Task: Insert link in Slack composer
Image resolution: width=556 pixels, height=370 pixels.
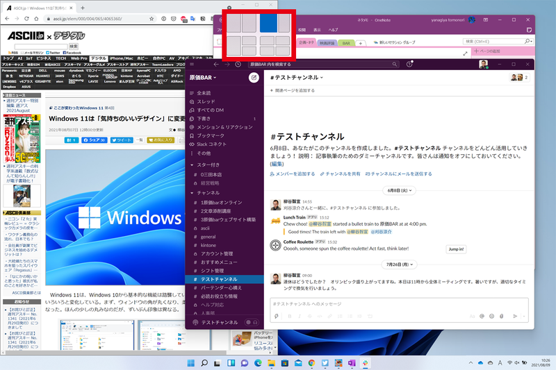Action: point(329,316)
